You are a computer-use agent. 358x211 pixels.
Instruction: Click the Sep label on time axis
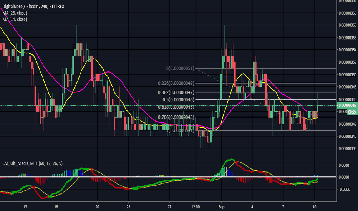tap(221, 207)
